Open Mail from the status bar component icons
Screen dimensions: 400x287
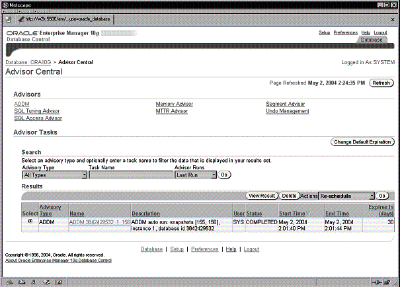click(22, 282)
